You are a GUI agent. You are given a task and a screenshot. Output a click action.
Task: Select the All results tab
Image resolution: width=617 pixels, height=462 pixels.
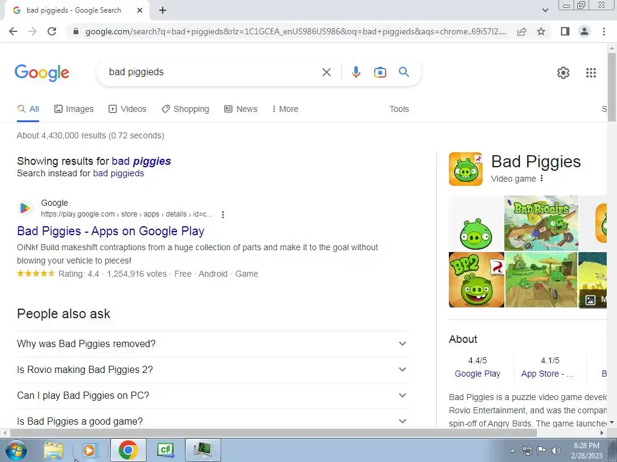coord(28,109)
